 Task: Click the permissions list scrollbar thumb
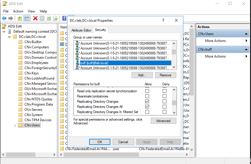click(x=174, y=103)
